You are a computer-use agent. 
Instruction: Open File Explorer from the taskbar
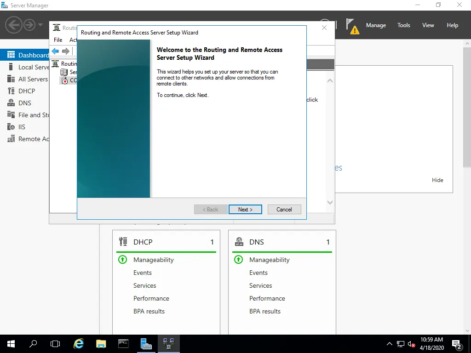[101, 344]
